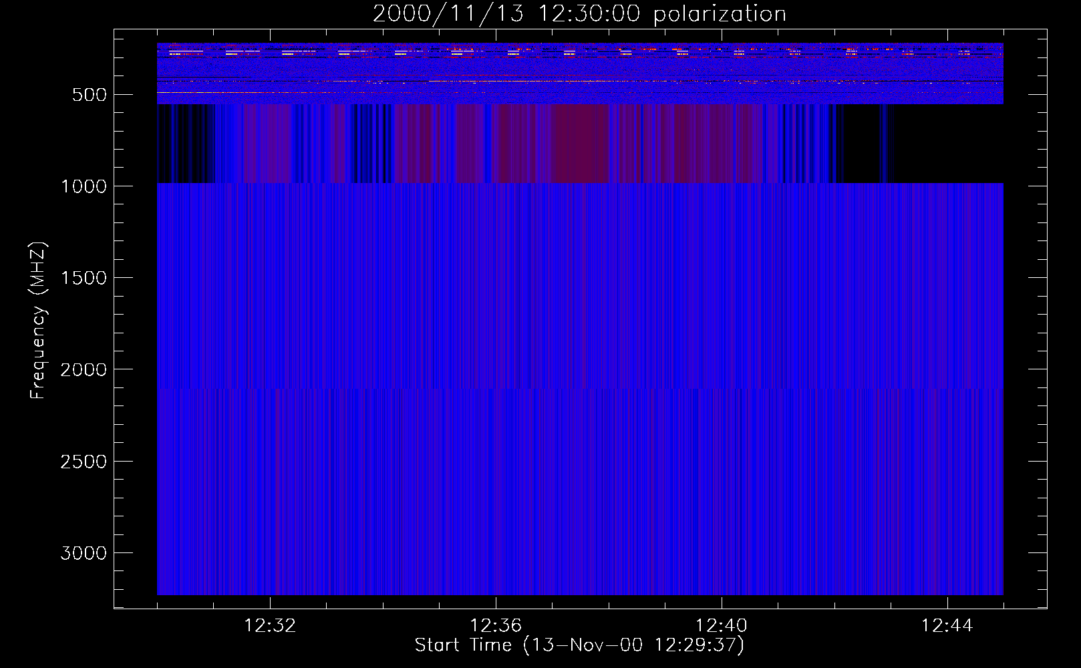Click the 12:44 time tick label

[947, 626]
